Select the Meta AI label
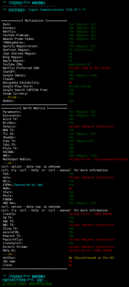 point(9,250)
